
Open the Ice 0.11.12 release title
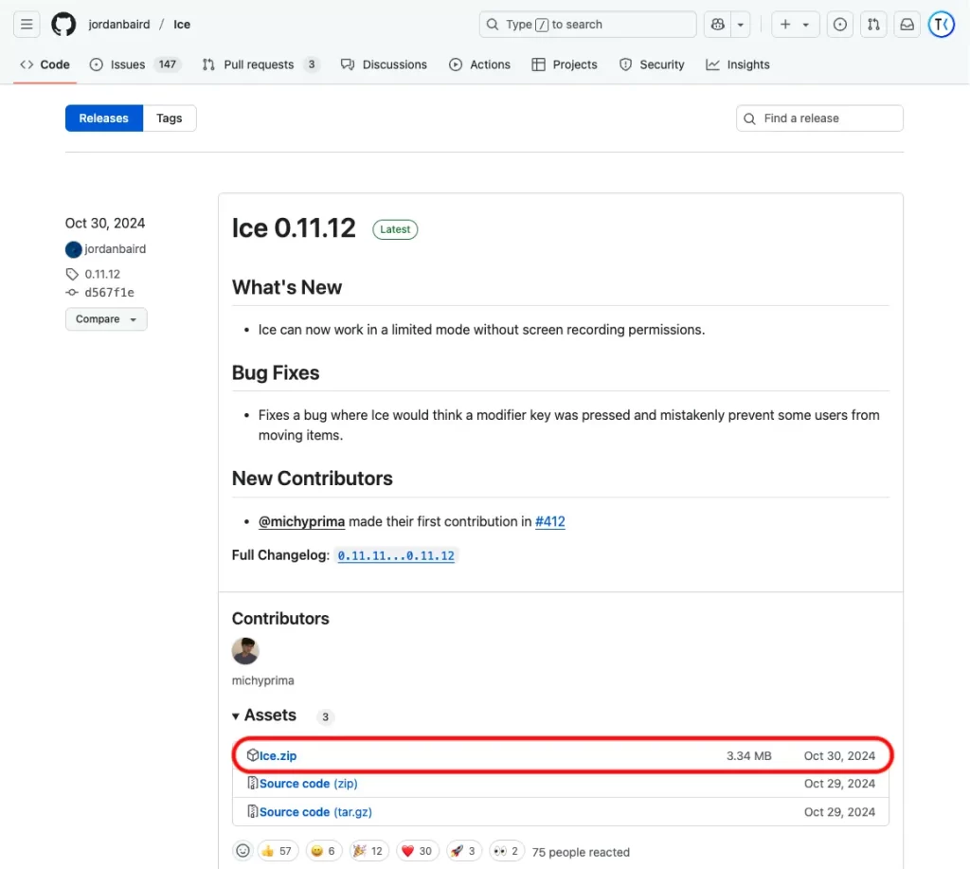click(x=294, y=228)
